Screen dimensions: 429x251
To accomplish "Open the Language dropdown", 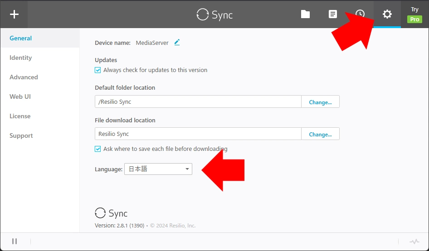I will click(x=158, y=169).
